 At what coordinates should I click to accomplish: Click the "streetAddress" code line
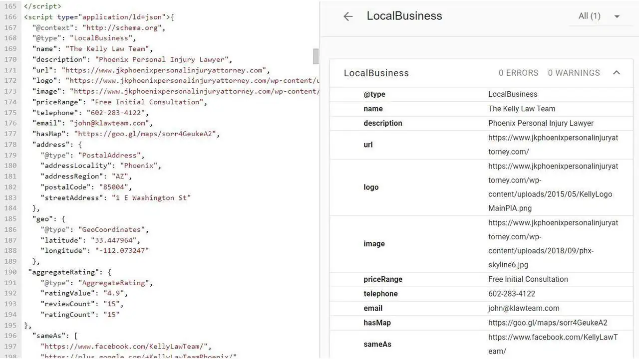(115, 197)
